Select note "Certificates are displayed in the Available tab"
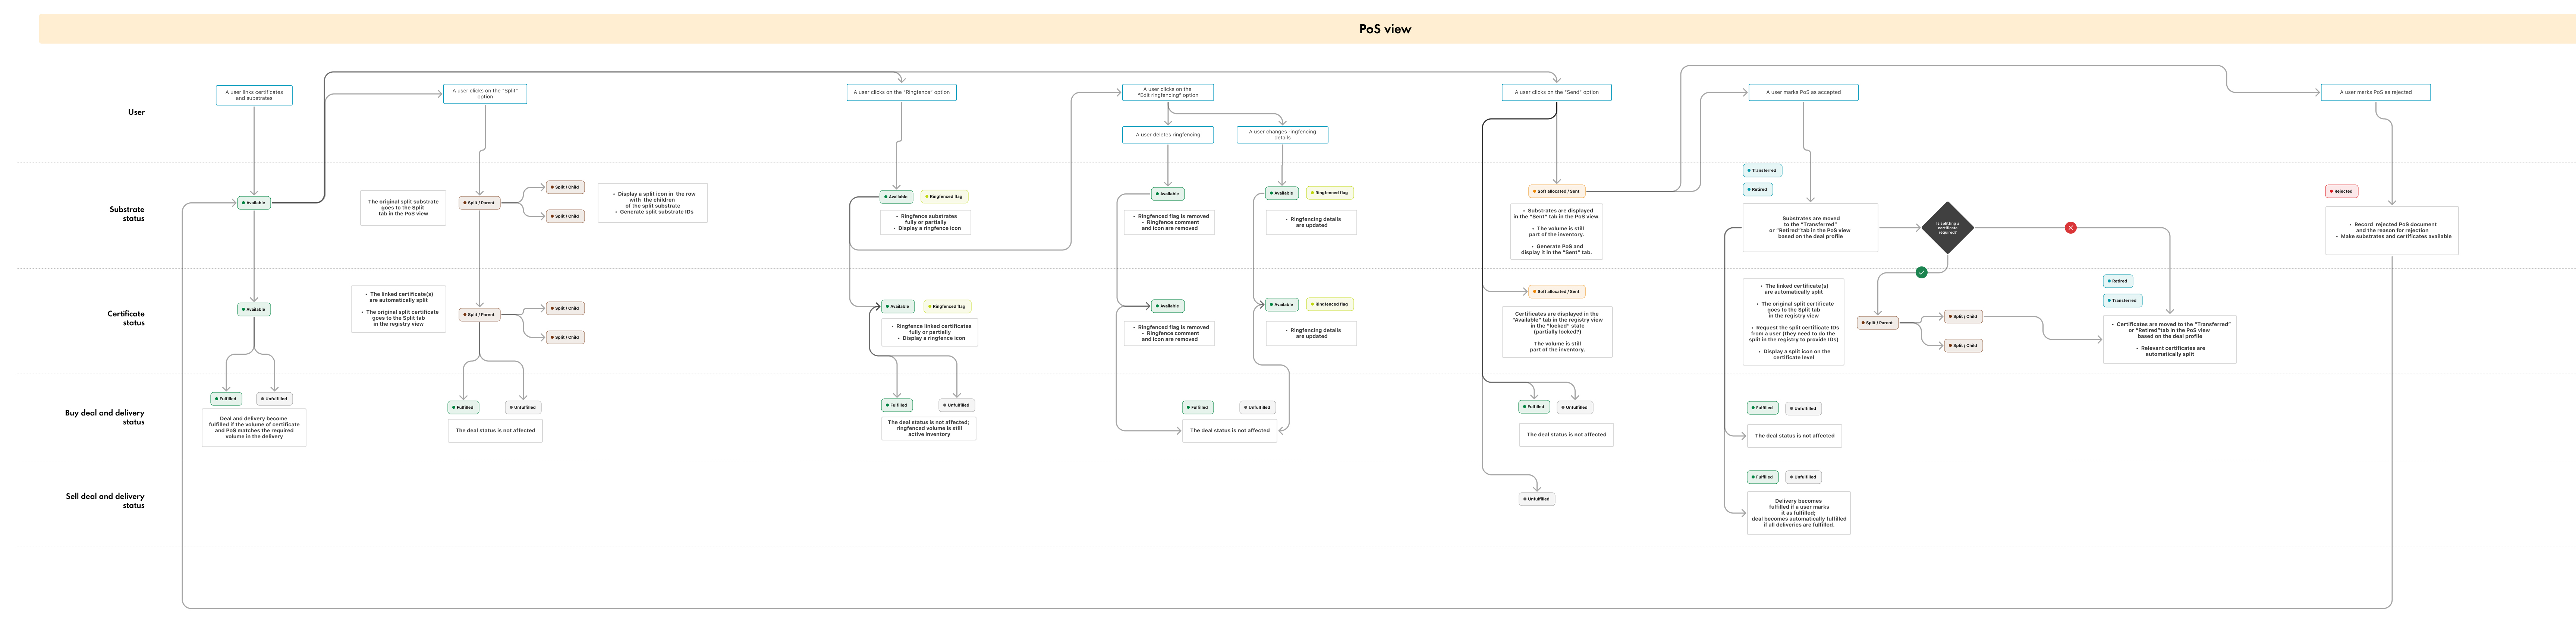 [x=1557, y=332]
